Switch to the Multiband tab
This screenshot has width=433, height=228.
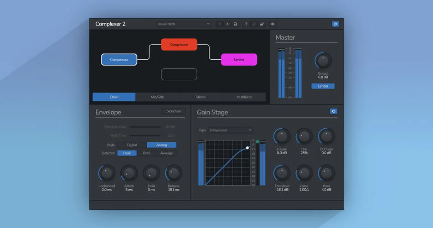244,97
